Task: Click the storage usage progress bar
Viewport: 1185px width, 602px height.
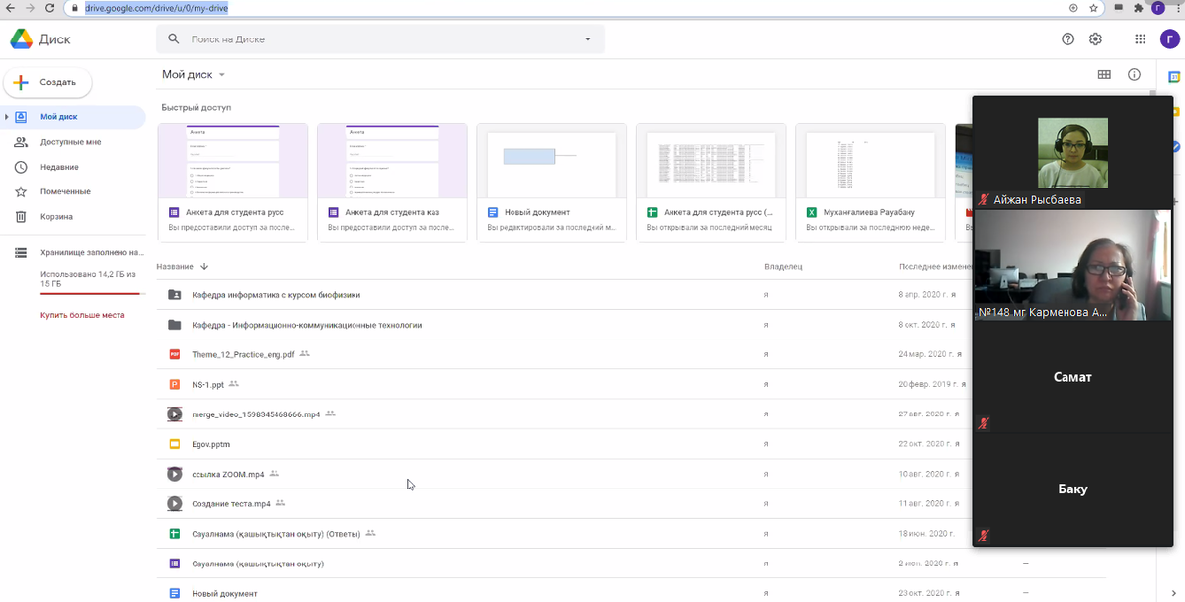Action: click(x=92, y=294)
